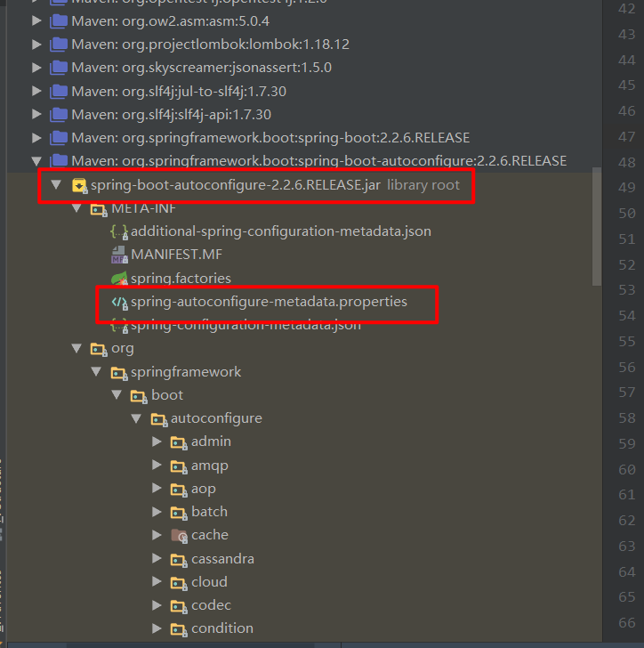Expand the condition package arrow
Screen dimensions: 644x648
pos(157,628)
